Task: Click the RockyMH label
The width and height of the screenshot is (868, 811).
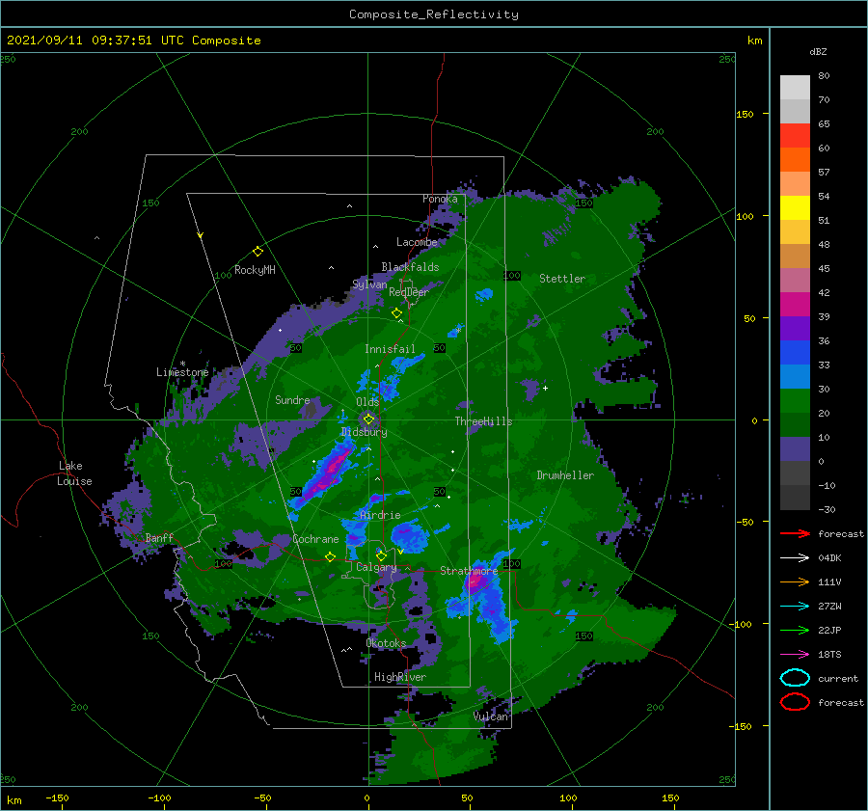Action: (255, 270)
